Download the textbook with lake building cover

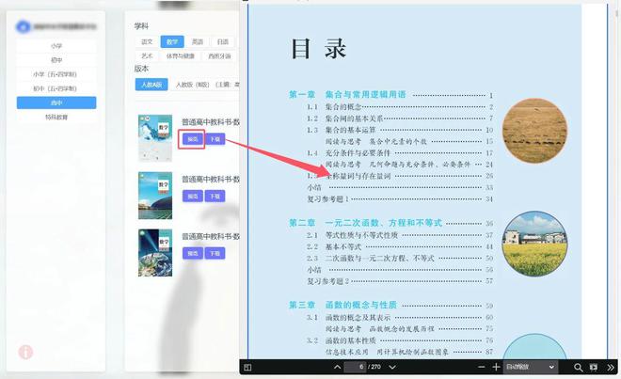[x=215, y=196]
